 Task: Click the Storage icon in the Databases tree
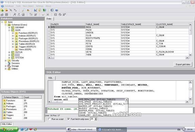9,66
